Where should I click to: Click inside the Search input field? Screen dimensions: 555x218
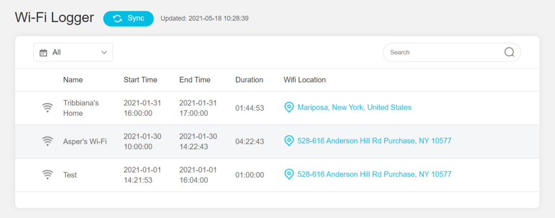451,52
